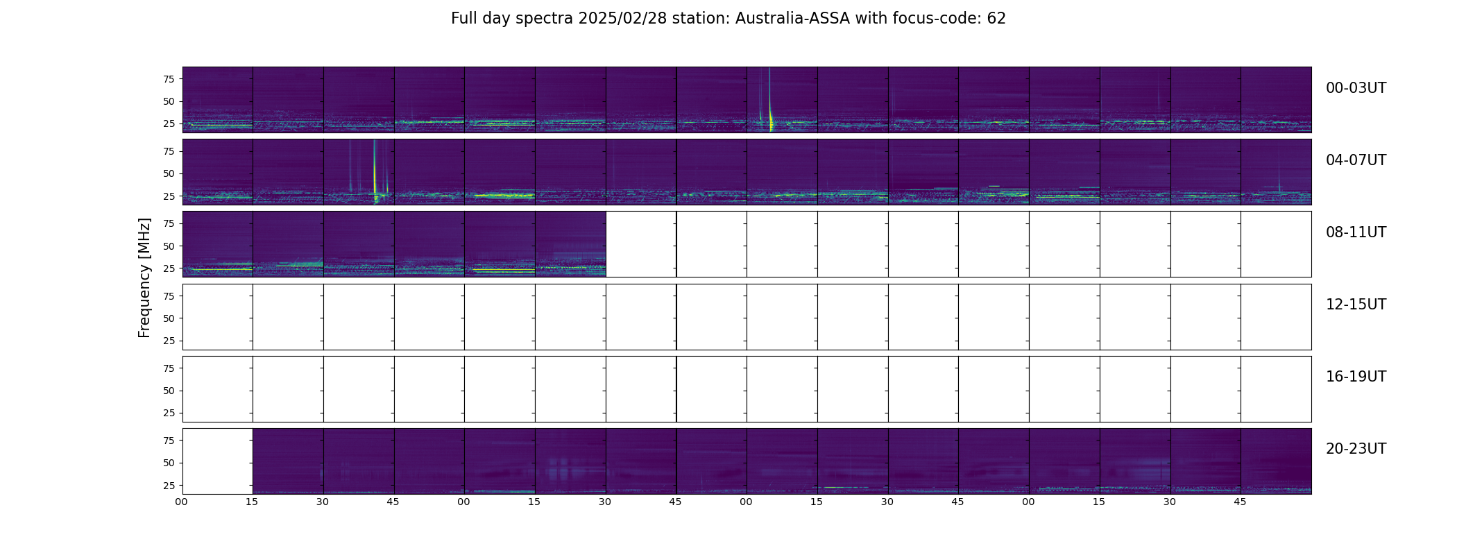Click the 25 tick of the 04-07UT row

169,196
